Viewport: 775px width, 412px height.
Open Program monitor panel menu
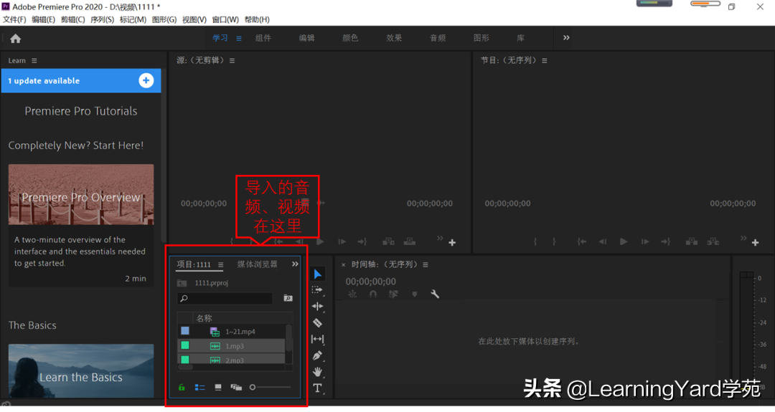(544, 61)
